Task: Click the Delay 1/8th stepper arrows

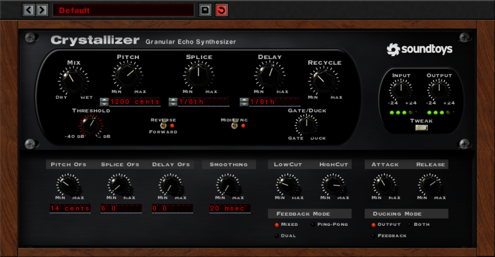Action: click(244, 102)
